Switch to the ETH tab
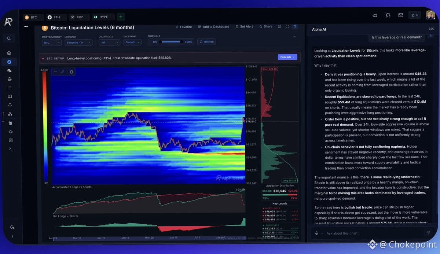This screenshot has height=254, width=440. coord(56,17)
